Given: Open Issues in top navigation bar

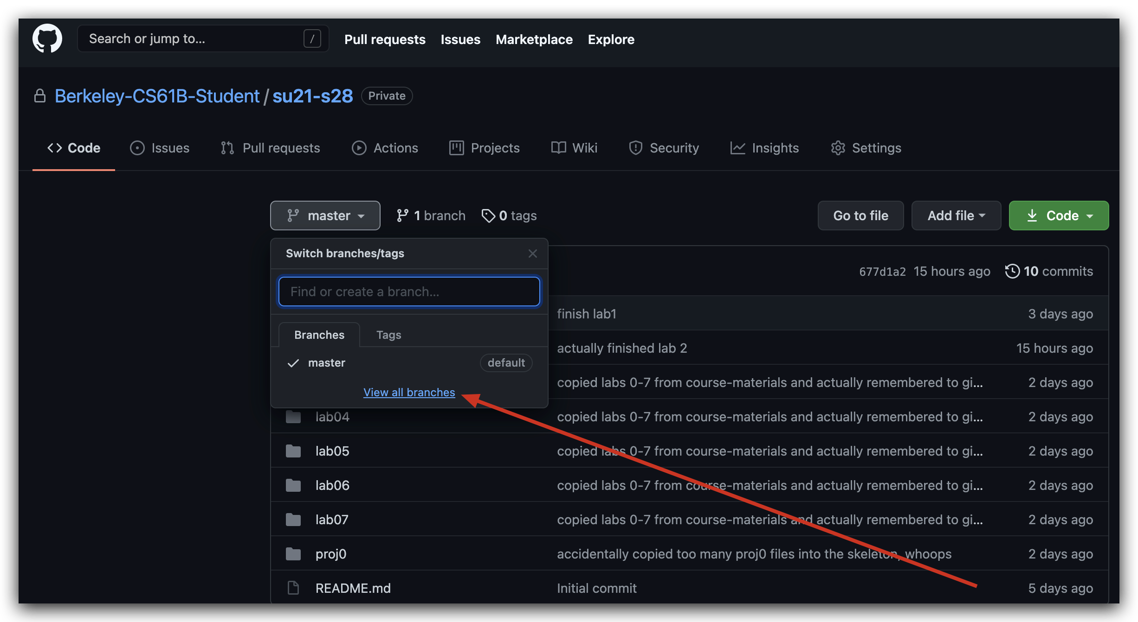Looking at the screenshot, I should [460, 39].
